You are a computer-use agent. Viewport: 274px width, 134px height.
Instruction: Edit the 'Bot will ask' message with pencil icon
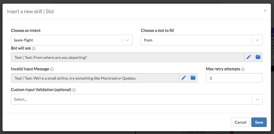(x=249, y=57)
